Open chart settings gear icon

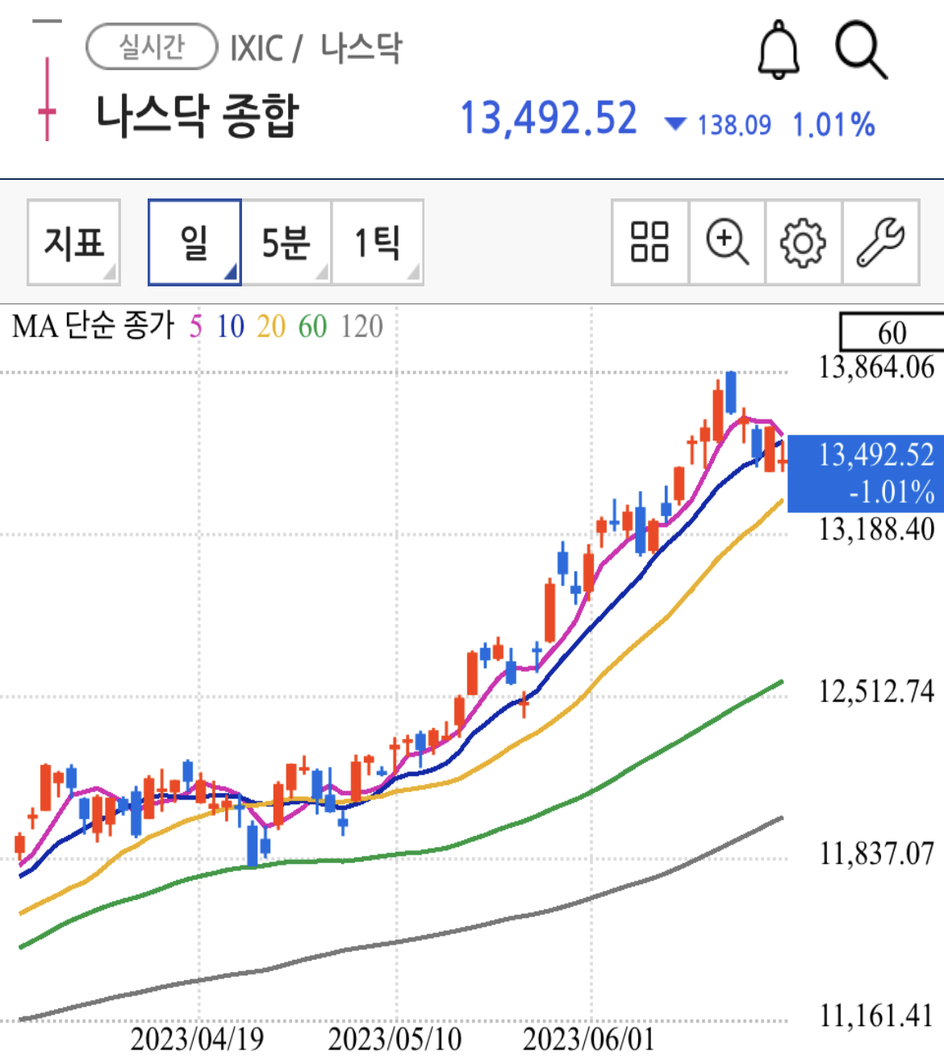pyautogui.click(x=803, y=242)
